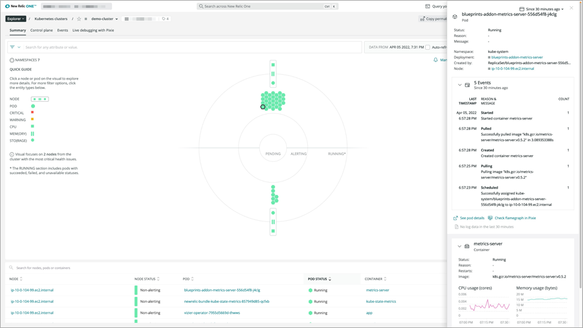The height and width of the screenshot is (328, 583).
Task: Click the pod cube icon in details panel
Action: [455, 17]
